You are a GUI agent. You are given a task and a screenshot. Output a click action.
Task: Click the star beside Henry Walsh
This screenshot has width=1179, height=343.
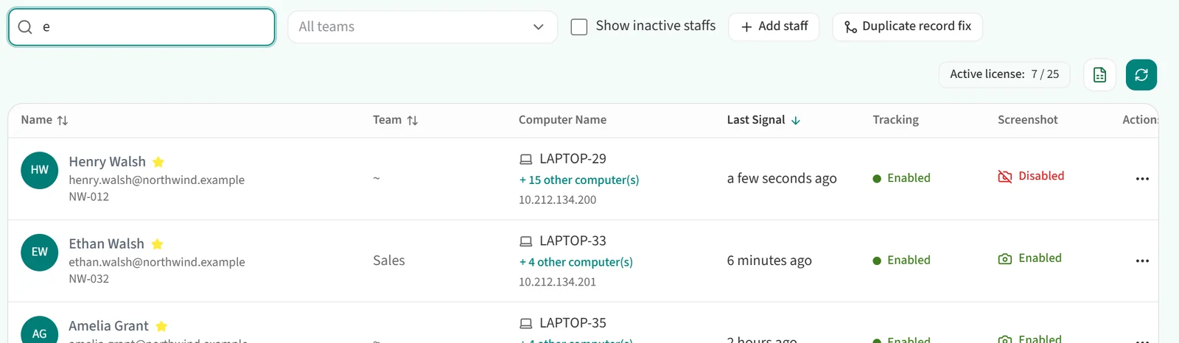click(158, 162)
